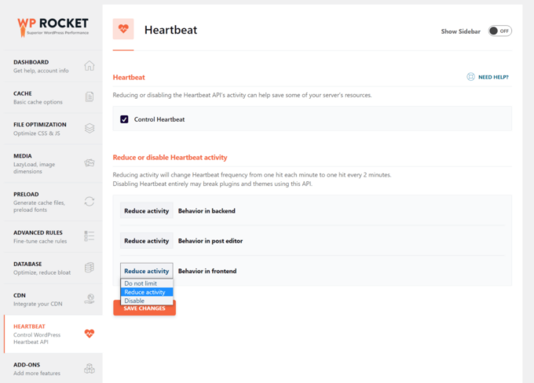The height and width of the screenshot is (383, 534).
Task: Click the File Optimization layers icon
Action: point(90,128)
